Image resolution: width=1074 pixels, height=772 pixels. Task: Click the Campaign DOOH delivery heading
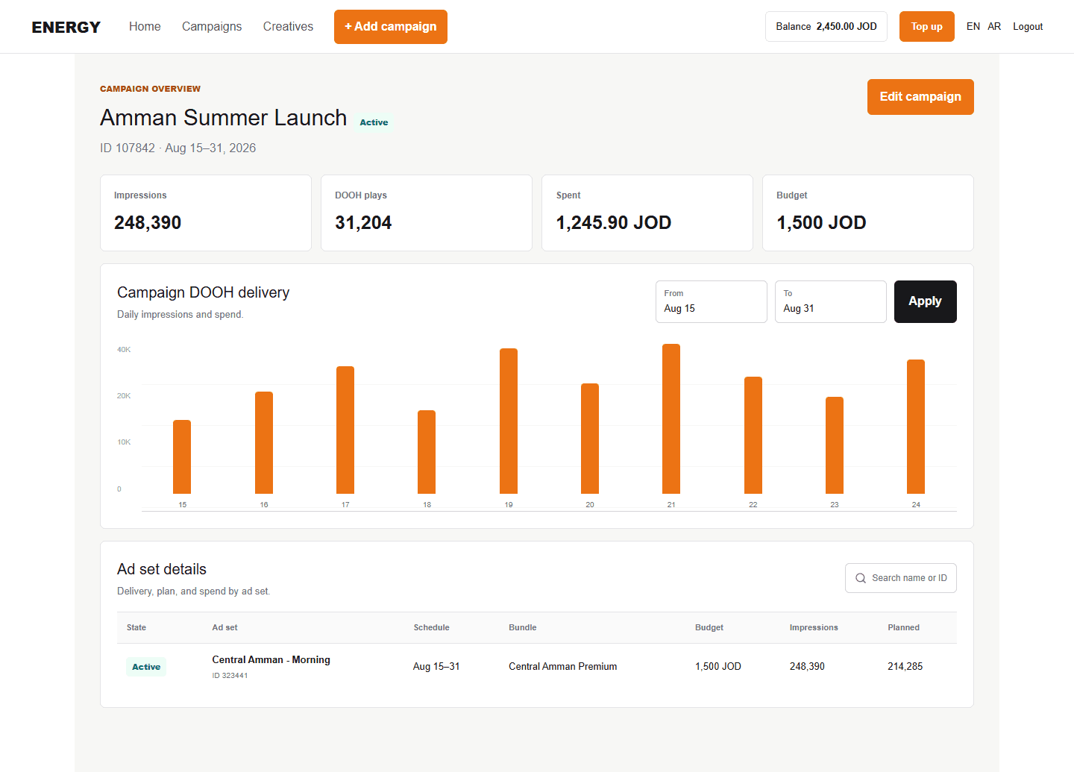coord(203,292)
